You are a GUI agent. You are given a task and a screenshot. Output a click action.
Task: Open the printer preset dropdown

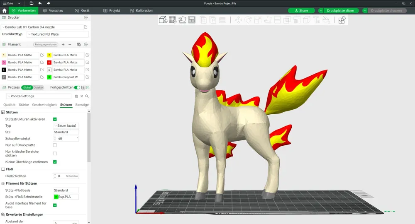pyautogui.click(x=42, y=27)
